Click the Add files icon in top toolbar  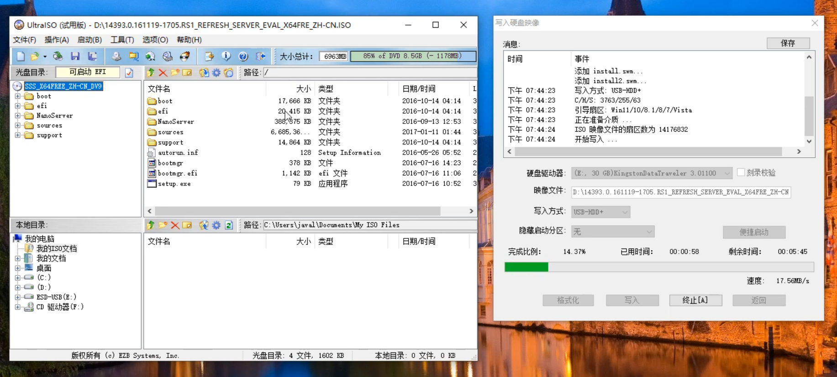coord(209,56)
